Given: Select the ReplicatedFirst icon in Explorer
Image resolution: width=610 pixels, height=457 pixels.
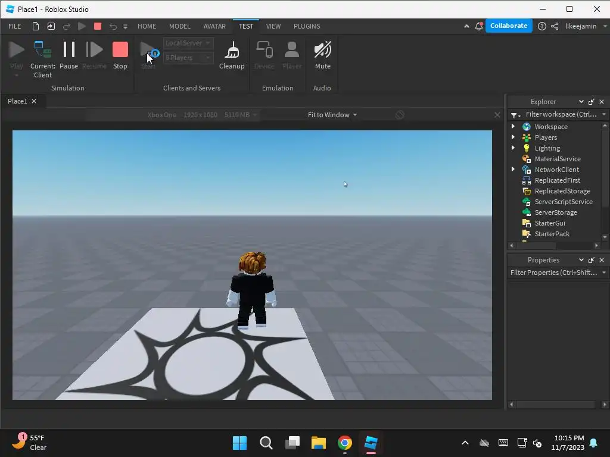Looking at the screenshot, I should tap(527, 180).
